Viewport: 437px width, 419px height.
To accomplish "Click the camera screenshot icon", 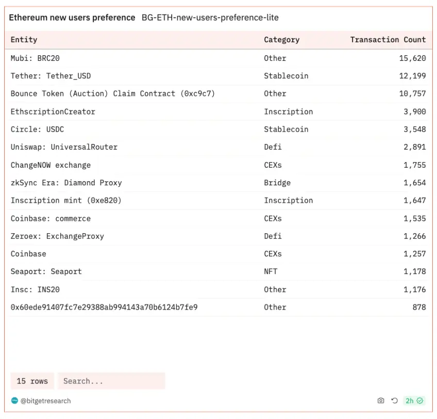I will (x=381, y=400).
